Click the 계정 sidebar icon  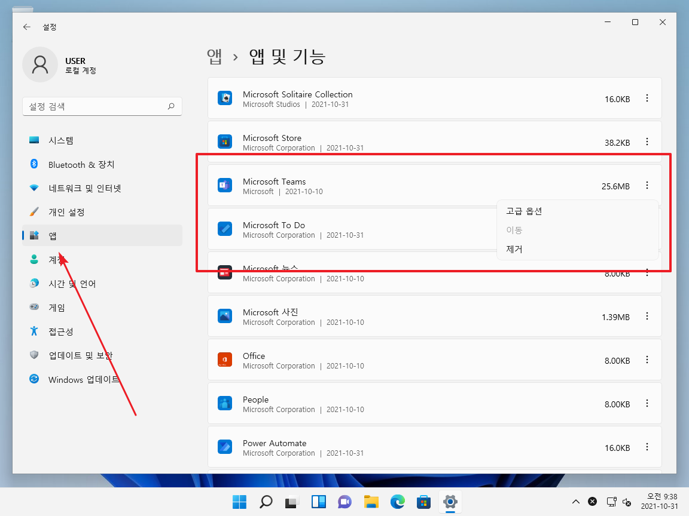pos(34,259)
